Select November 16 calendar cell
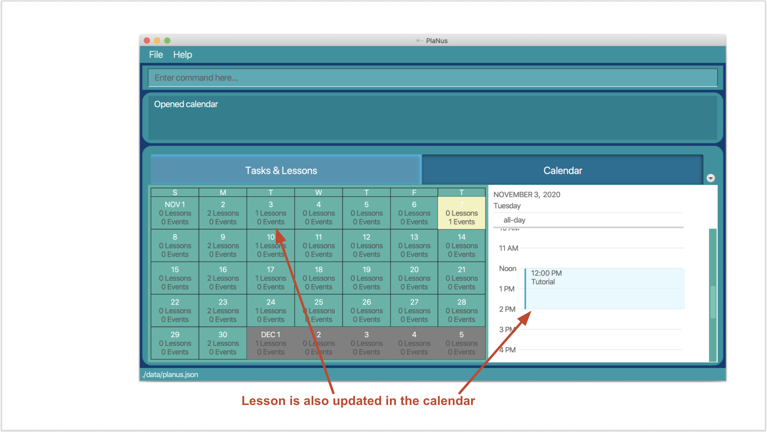 click(223, 278)
